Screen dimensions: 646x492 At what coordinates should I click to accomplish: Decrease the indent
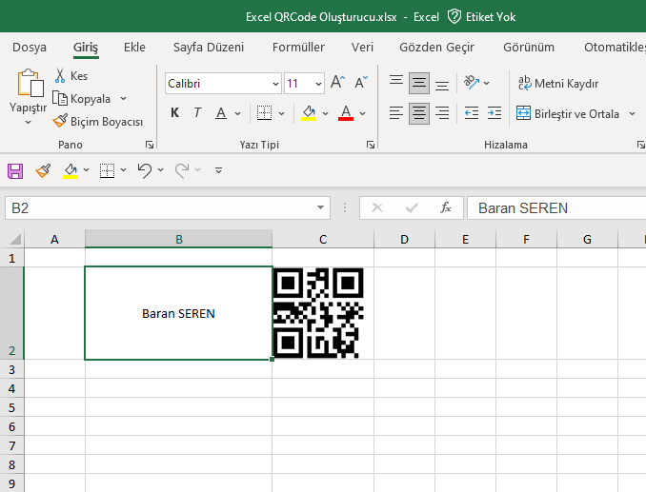click(x=472, y=113)
